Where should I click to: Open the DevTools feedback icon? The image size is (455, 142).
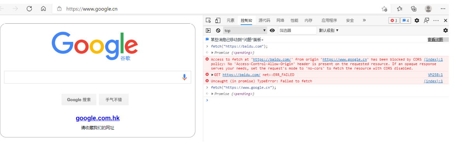click(426, 21)
